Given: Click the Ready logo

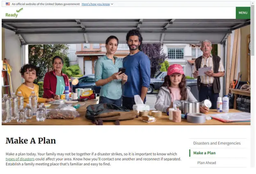Looking at the screenshot, I should tap(14, 13).
